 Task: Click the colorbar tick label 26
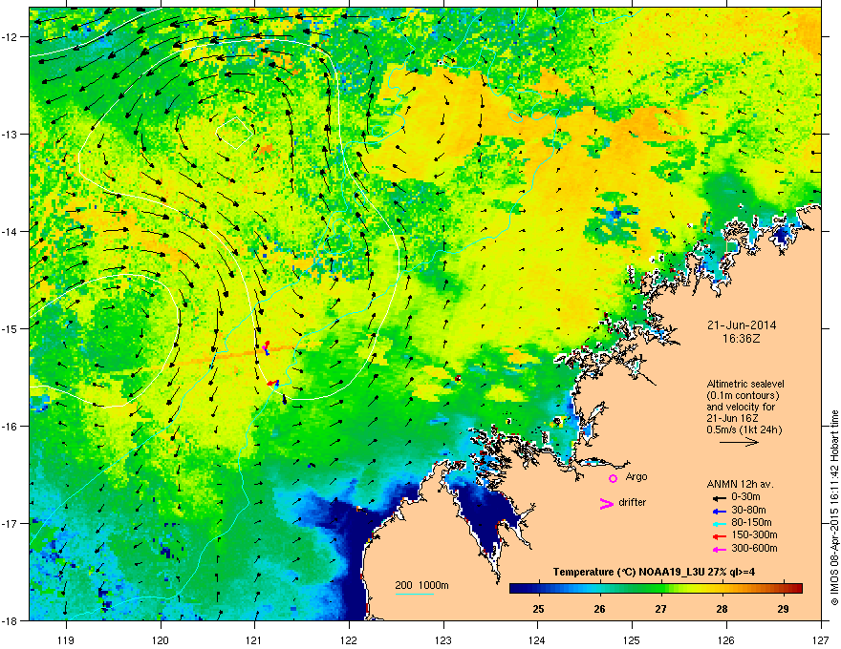coord(599,609)
